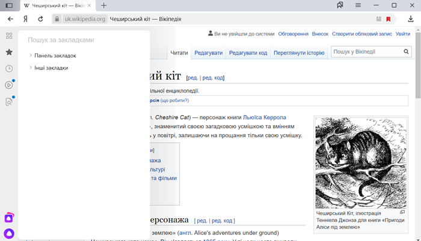The width and height of the screenshot is (421, 241).
Task: Click the page vertical scrollbar thumb
Action: tap(418, 65)
